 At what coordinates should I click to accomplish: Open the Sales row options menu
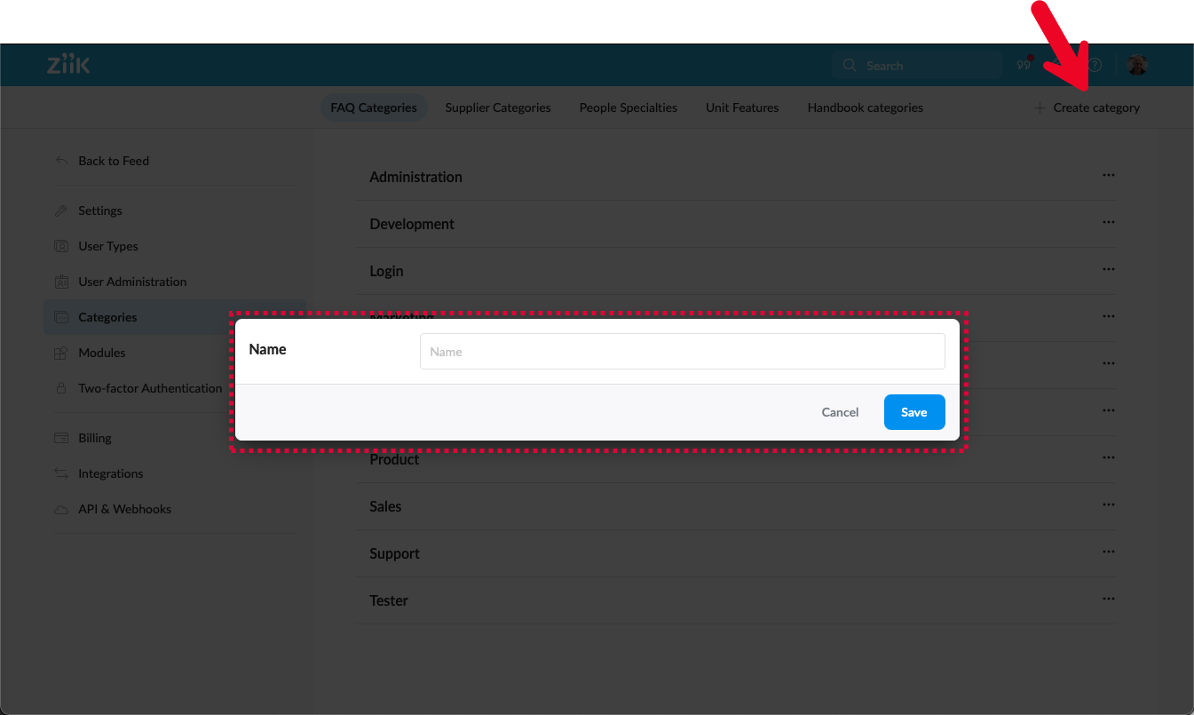tap(1108, 504)
